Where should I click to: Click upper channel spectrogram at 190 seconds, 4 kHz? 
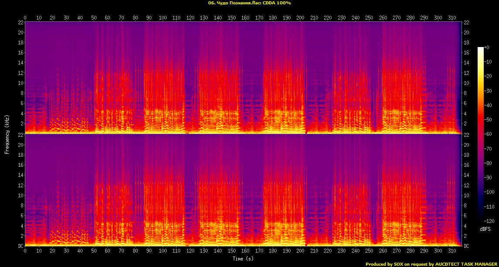coord(287,113)
